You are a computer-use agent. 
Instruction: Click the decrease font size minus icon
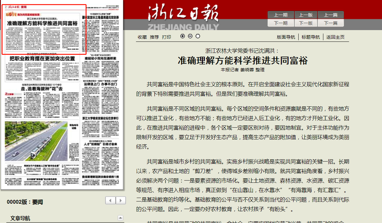[x=190, y=36]
